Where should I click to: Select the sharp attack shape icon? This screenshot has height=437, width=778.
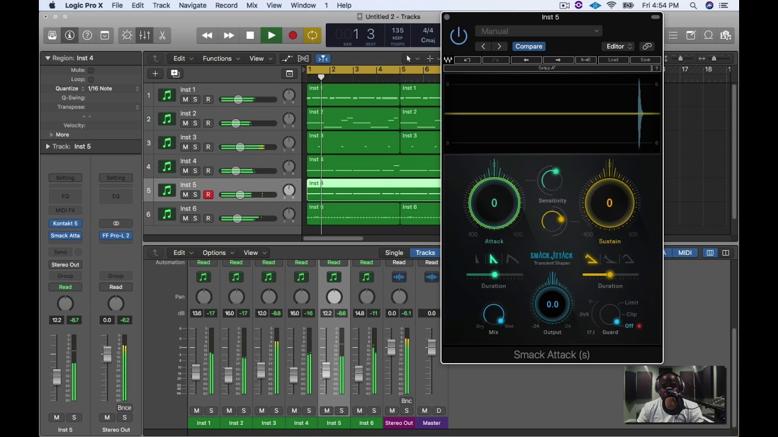click(x=494, y=260)
